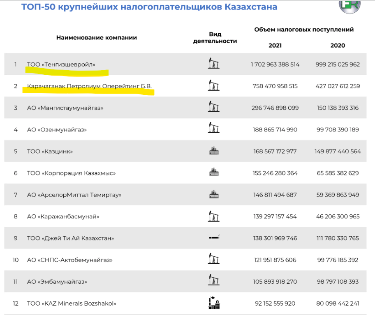
Task: Click the value 146 811 494 687
Action: [x=275, y=195]
